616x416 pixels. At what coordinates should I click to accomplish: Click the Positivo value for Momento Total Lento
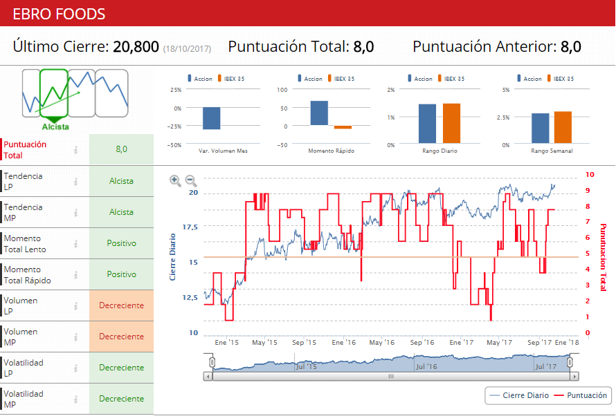coord(121,243)
